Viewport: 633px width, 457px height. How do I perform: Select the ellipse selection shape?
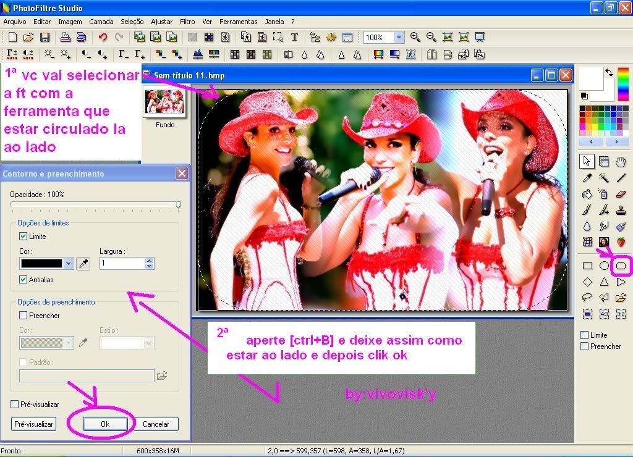click(604, 266)
